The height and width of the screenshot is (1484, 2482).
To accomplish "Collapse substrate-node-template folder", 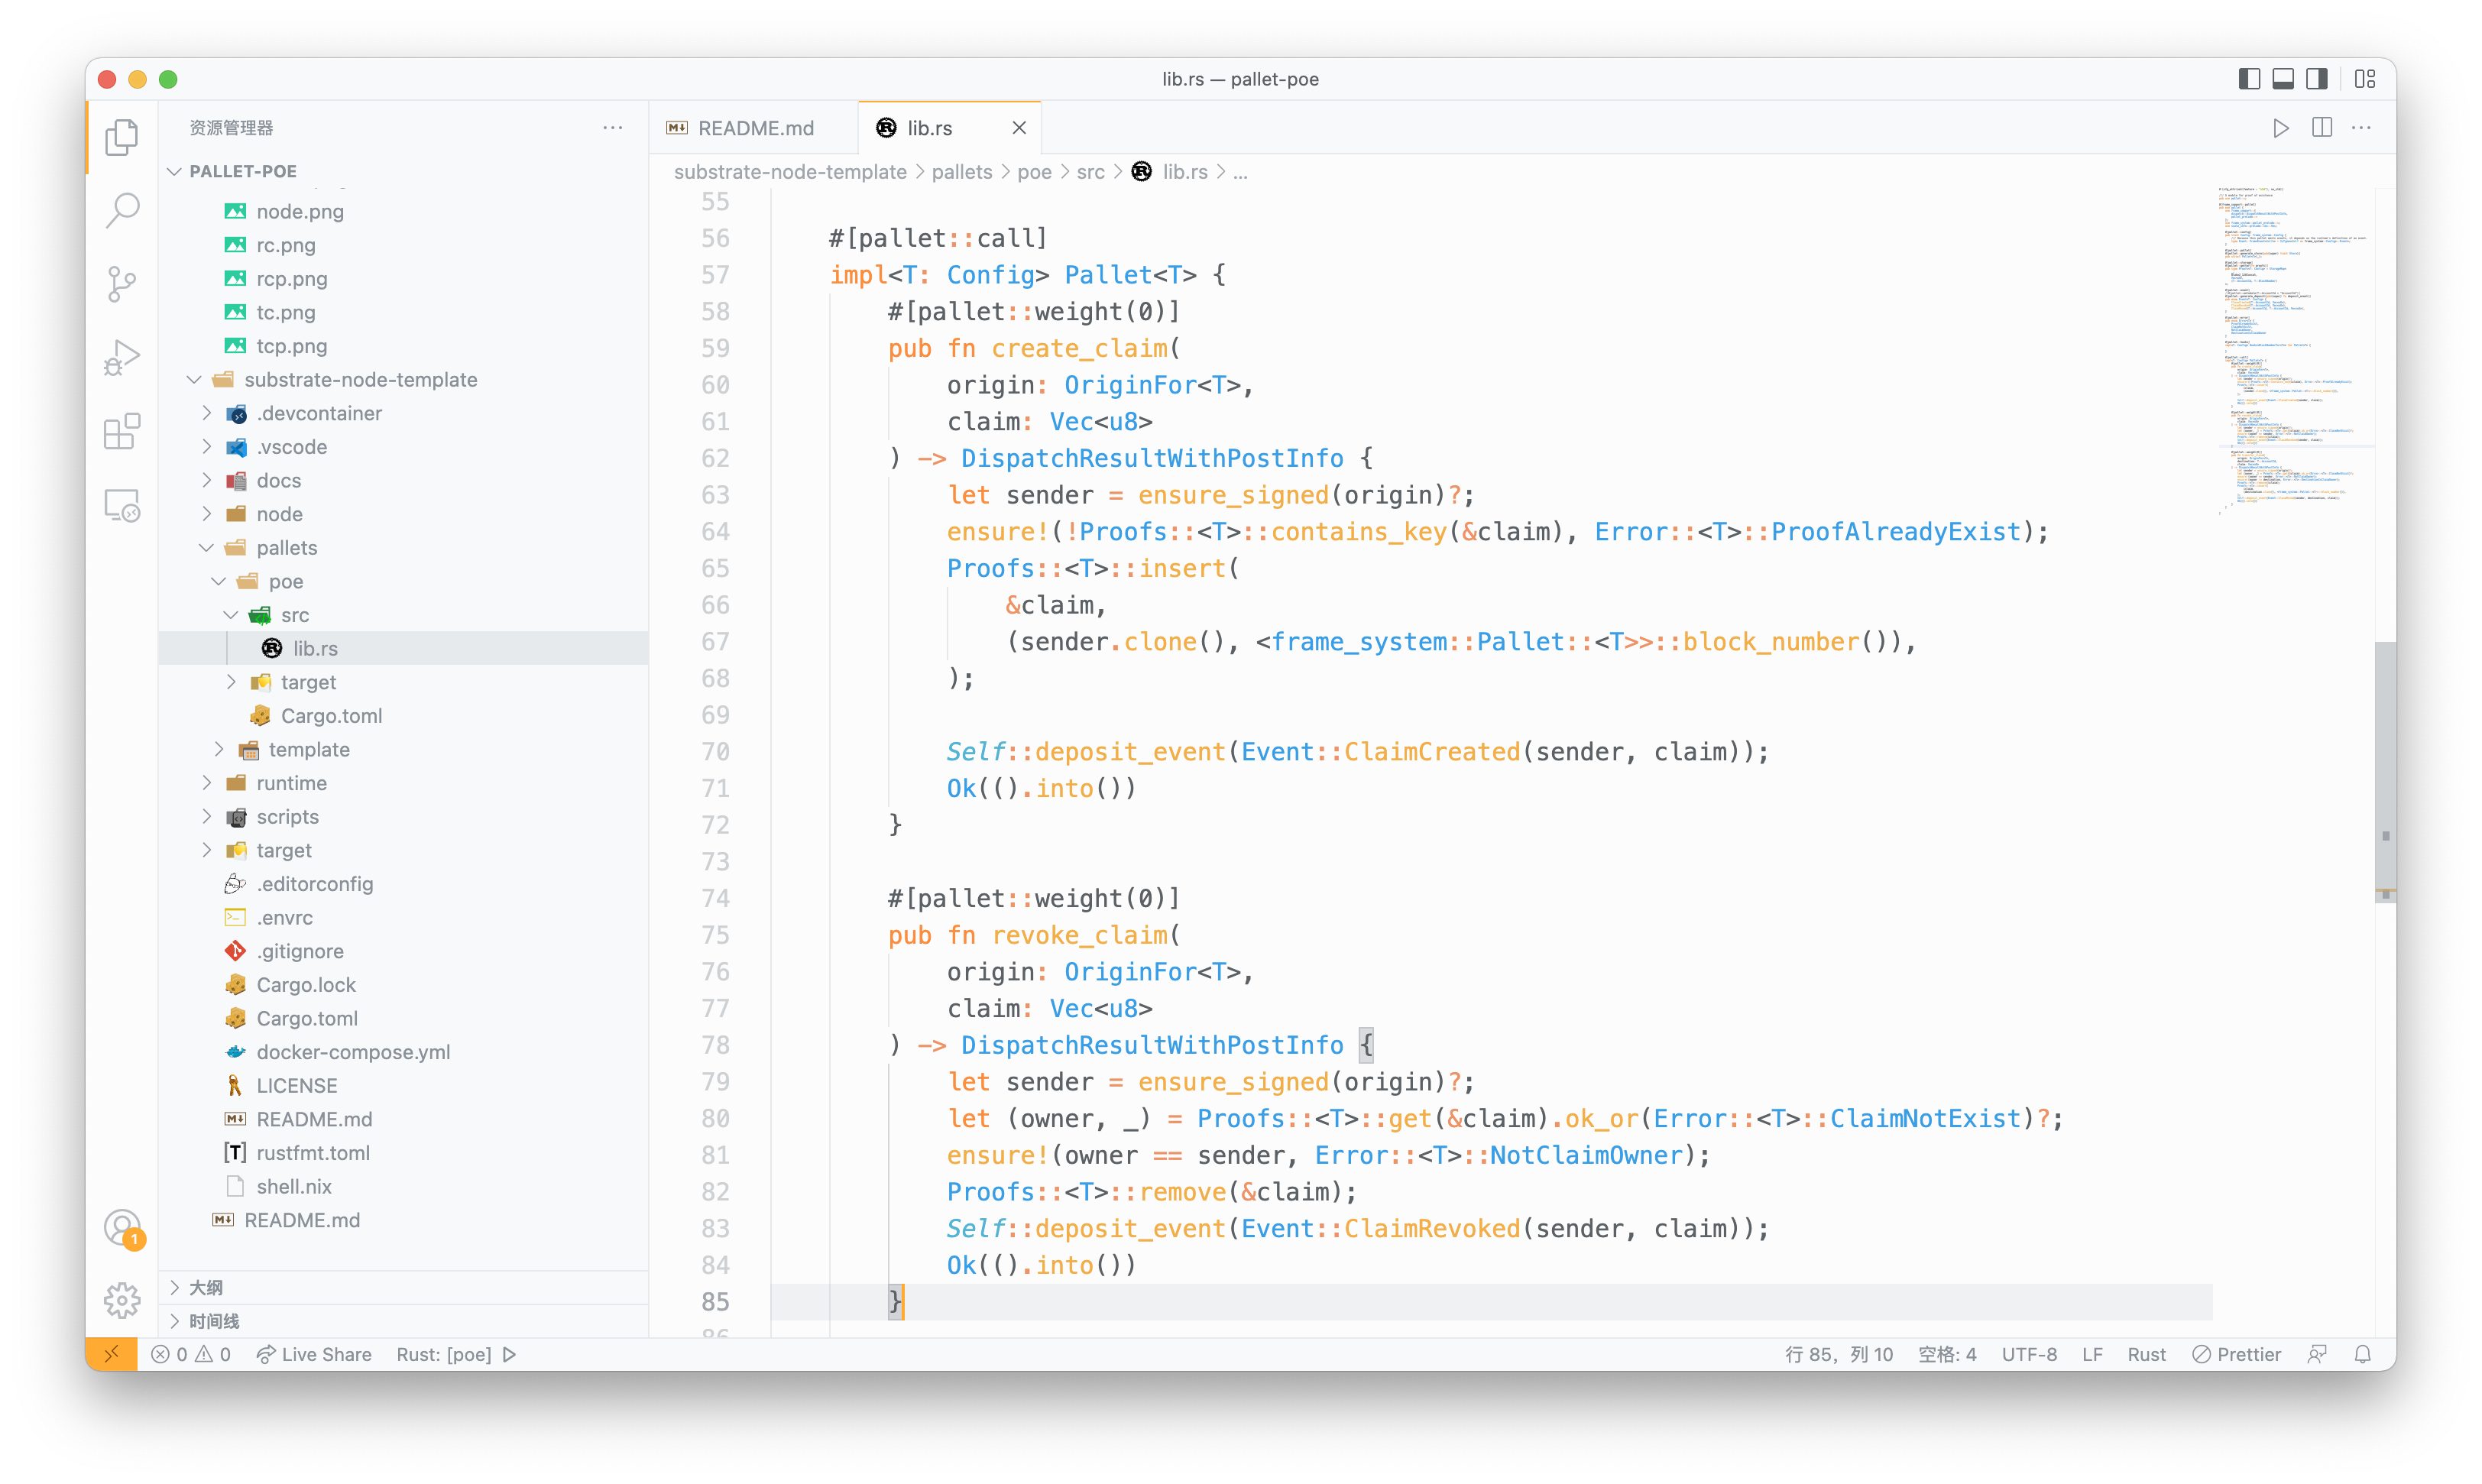I will (403, 380).
